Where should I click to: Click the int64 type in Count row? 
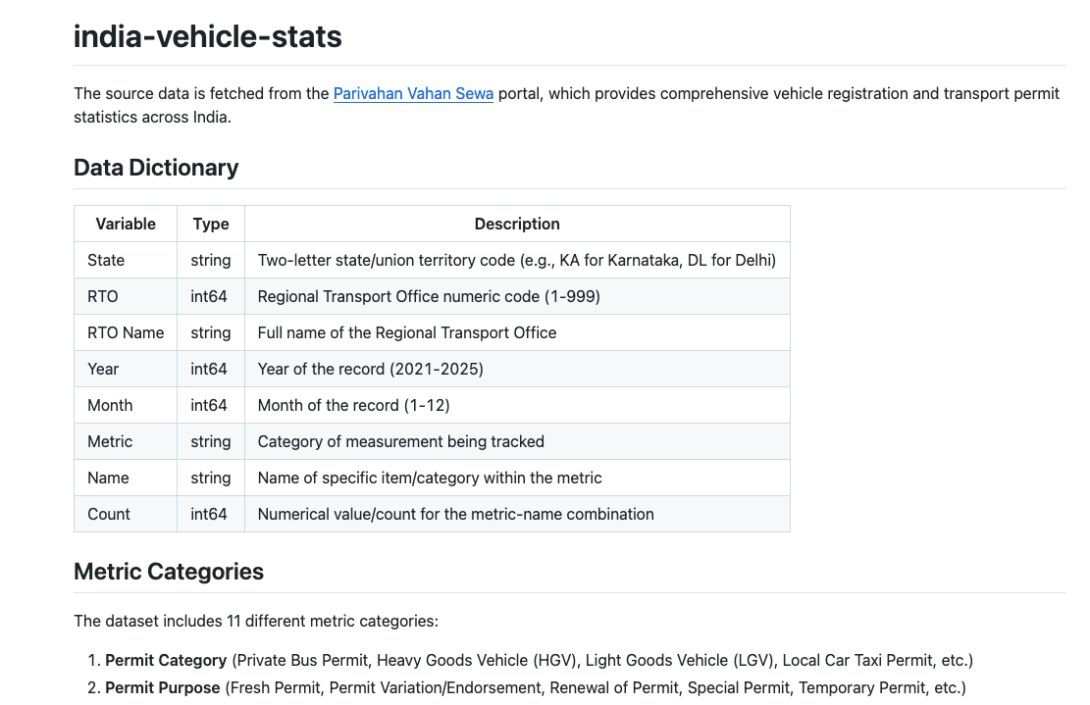click(209, 514)
